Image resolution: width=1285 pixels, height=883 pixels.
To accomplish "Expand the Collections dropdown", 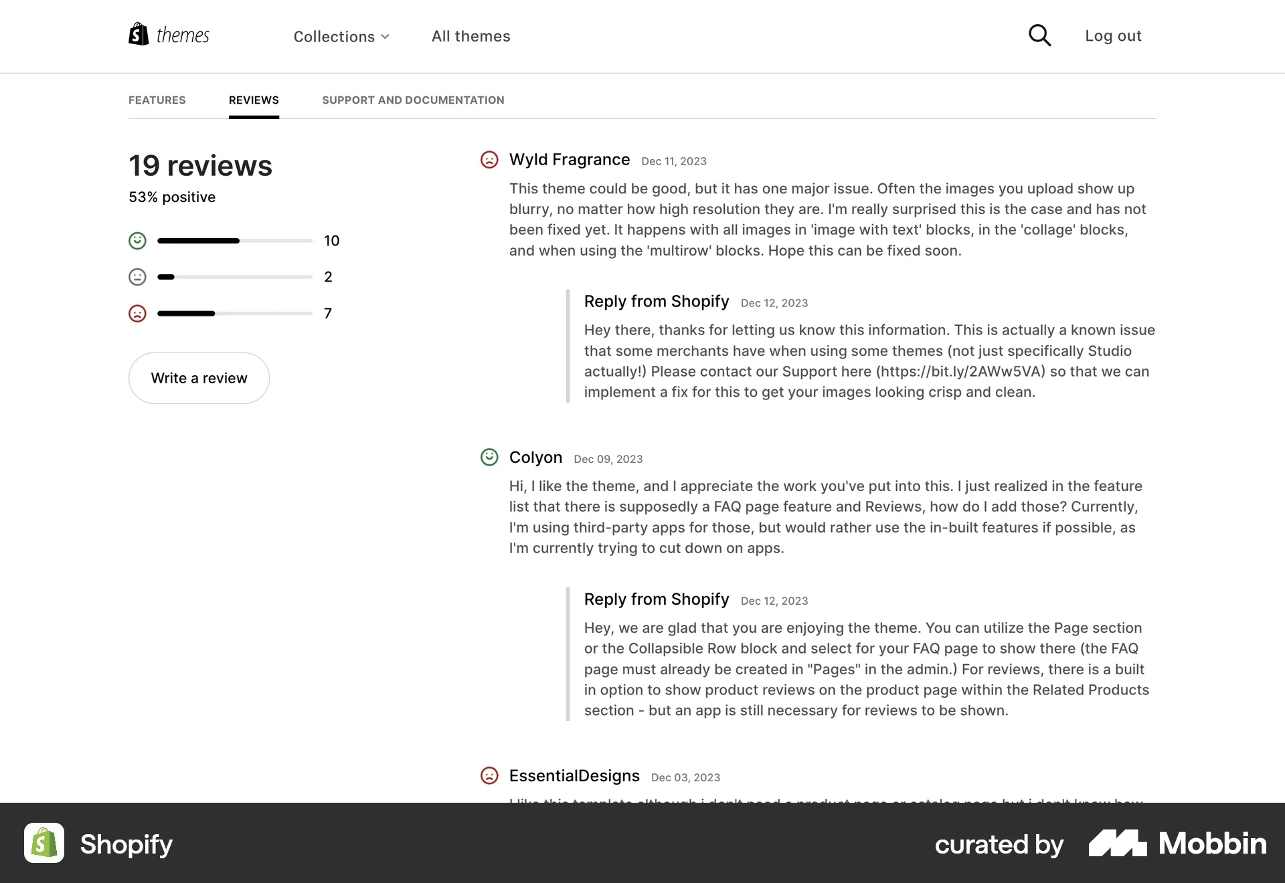I will coord(333,36).
